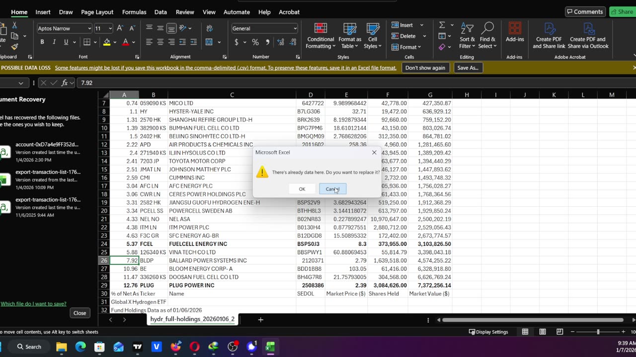The width and height of the screenshot is (636, 357).
Task: Click the Cut scissors icon
Action: pos(14,25)
